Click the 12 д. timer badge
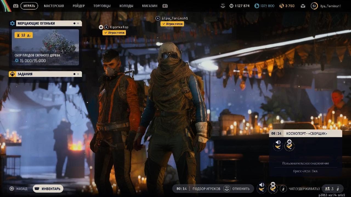The width and height of the screenshot is (351, 197). pos(24,35)
